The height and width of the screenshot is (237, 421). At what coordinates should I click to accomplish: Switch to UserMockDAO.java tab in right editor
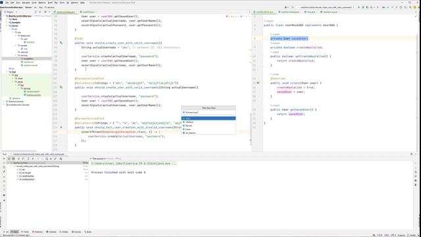coord(264,12)
